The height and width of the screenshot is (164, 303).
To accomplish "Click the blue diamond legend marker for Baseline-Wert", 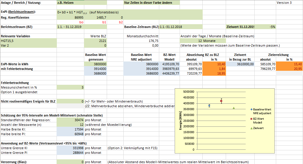I will (251, 109).
